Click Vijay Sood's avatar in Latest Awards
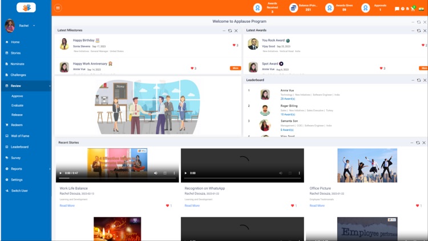This screenshot has height=241, width=428. (x=253, y=44)
